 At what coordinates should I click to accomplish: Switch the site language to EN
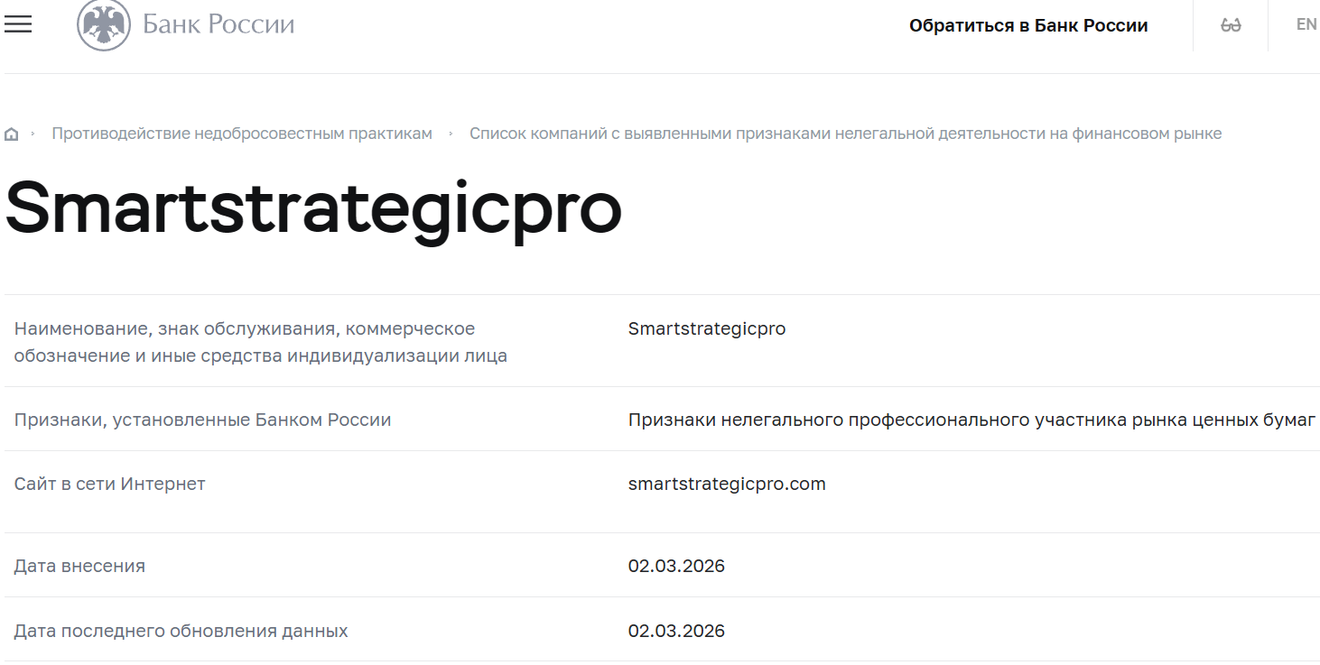[1306, 24]
